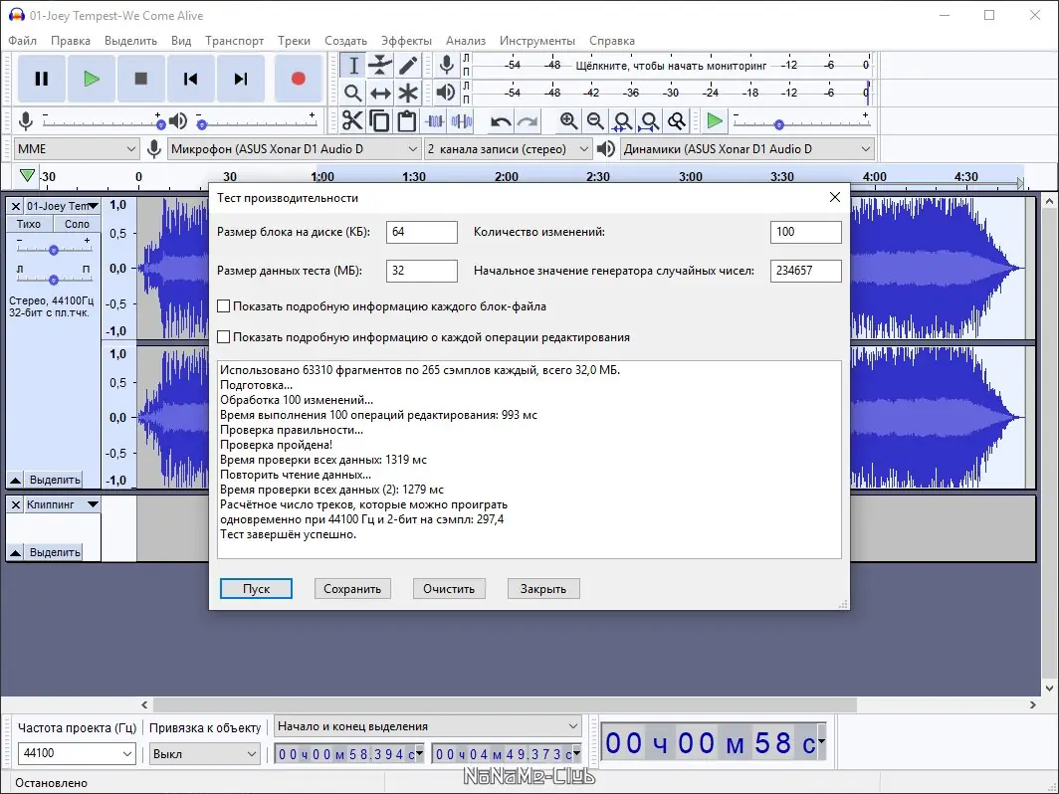Image resolution: width=1059 pixels, height=794 pixels.
Task: Click the Undo arrow icon
Action: 501,121
